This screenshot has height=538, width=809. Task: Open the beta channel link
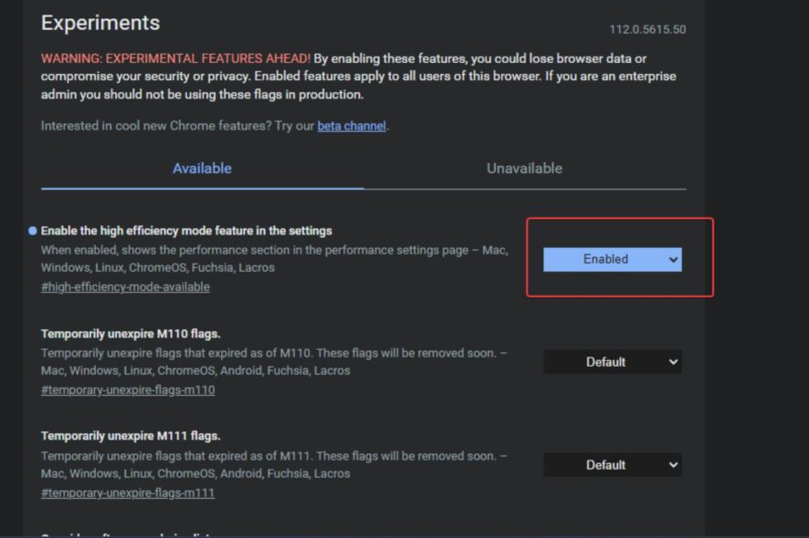click(352, 126)
